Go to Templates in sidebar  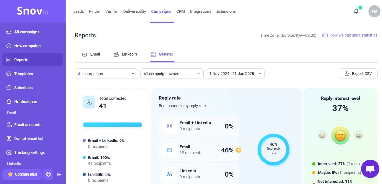pyautogui.click(x=33, y=74)
